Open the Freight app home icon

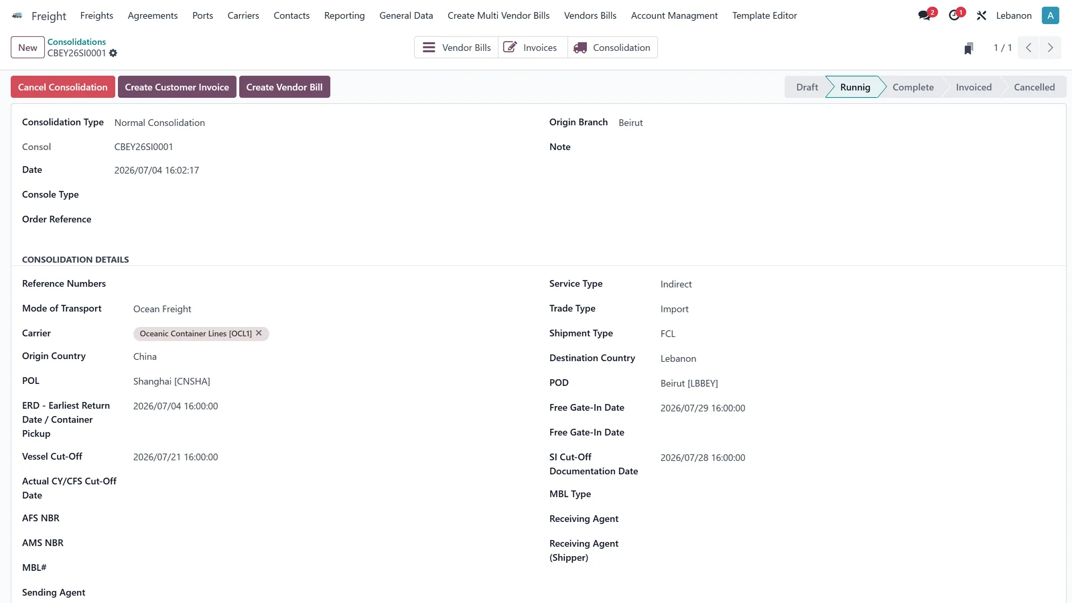tap(17, 15)
